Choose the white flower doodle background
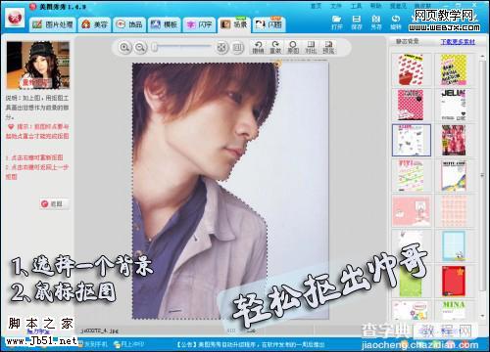490x352 pixels. pyautogui.click(x=411, y=310)
